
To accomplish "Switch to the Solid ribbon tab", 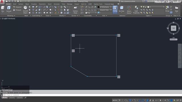I will [x=15, y=4].
